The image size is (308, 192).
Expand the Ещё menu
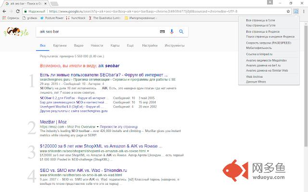[130, 46]
